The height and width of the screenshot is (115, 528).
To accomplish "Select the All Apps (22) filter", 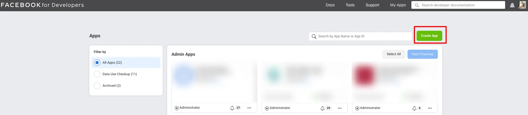I will pos(126,63).
